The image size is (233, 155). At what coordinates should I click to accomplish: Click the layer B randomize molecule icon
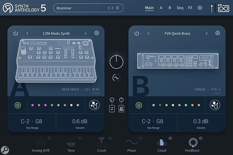(215, 105)
